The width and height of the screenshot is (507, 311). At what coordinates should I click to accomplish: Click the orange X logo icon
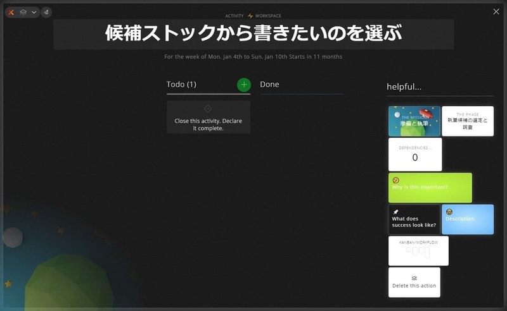(11, 13)
